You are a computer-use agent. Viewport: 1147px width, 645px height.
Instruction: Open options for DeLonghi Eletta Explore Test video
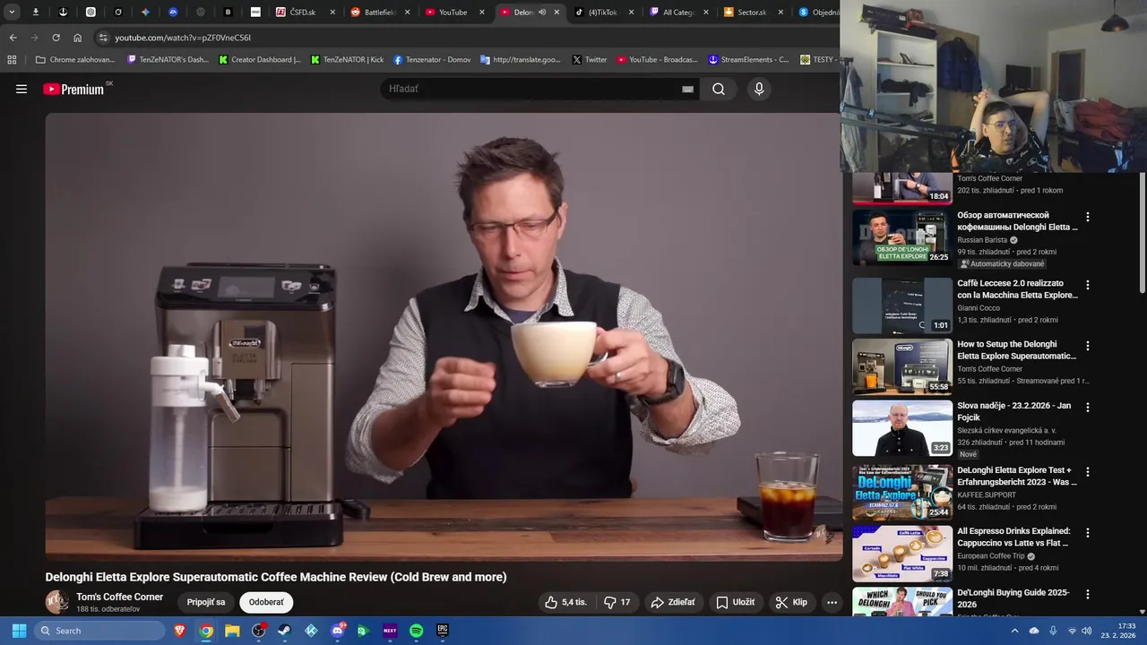(1088, 471)
